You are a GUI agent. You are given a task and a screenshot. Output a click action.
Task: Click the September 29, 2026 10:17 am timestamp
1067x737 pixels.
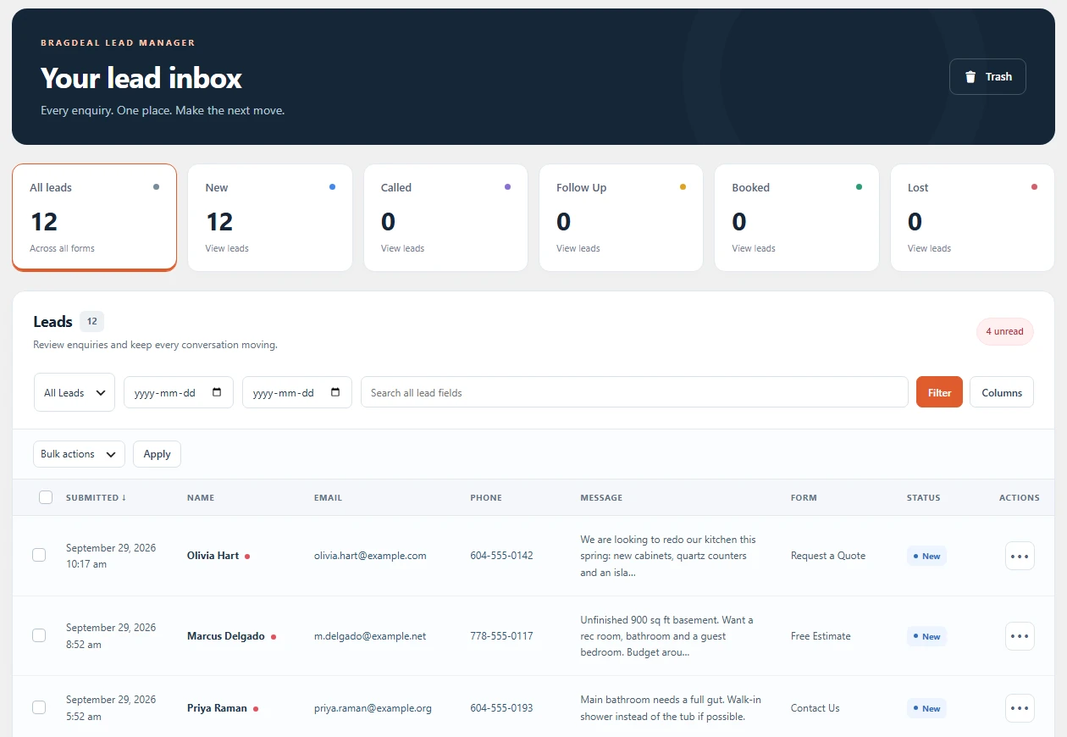[x=111, y=556]
